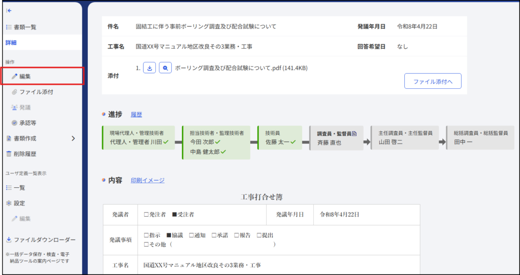Select the greyed 編集 item below 設定

click(x=25, y=219)
